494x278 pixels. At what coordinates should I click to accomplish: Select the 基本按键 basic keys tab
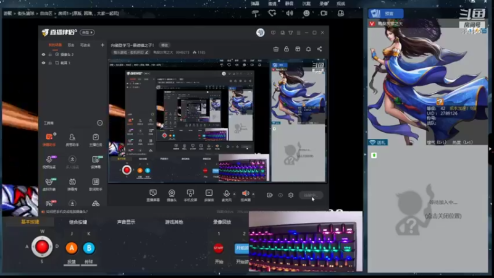coord(30,222)
